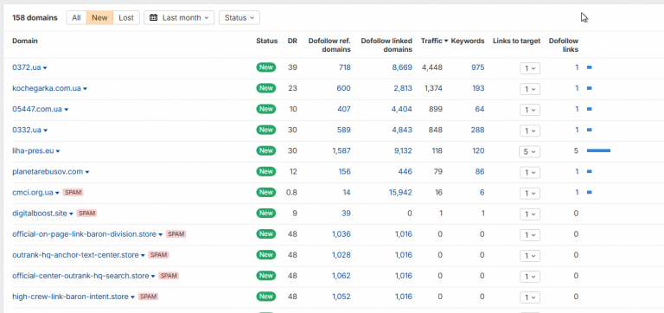
Task: Click the 158 domains count text
Action: 35,18
